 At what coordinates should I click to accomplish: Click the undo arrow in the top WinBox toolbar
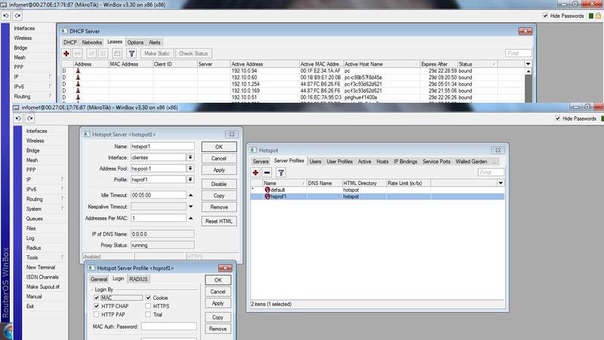[6, 16]
